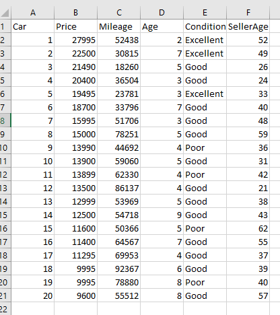The height and width of the screenshot is (315, 280).
Task: Click the 'Price' header cell
Action: [x=76, y=26]
